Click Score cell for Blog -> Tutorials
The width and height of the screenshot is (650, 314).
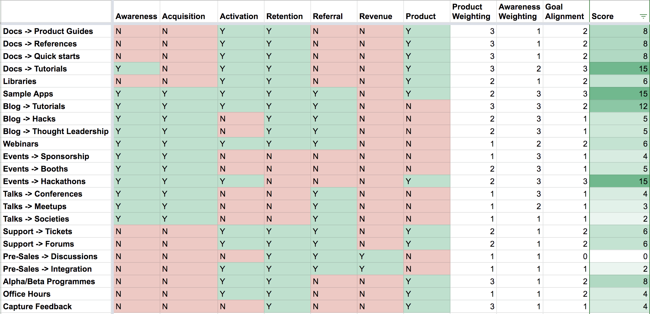pyautogui.click(x=619, y=106)
